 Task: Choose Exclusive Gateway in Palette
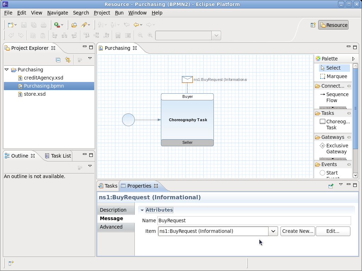[x=334, y=148]
